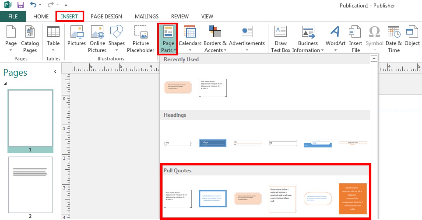Viewport: 422px width, 220px height.
Task: Click the Undo arrow icon
Action: click(33, 5)
